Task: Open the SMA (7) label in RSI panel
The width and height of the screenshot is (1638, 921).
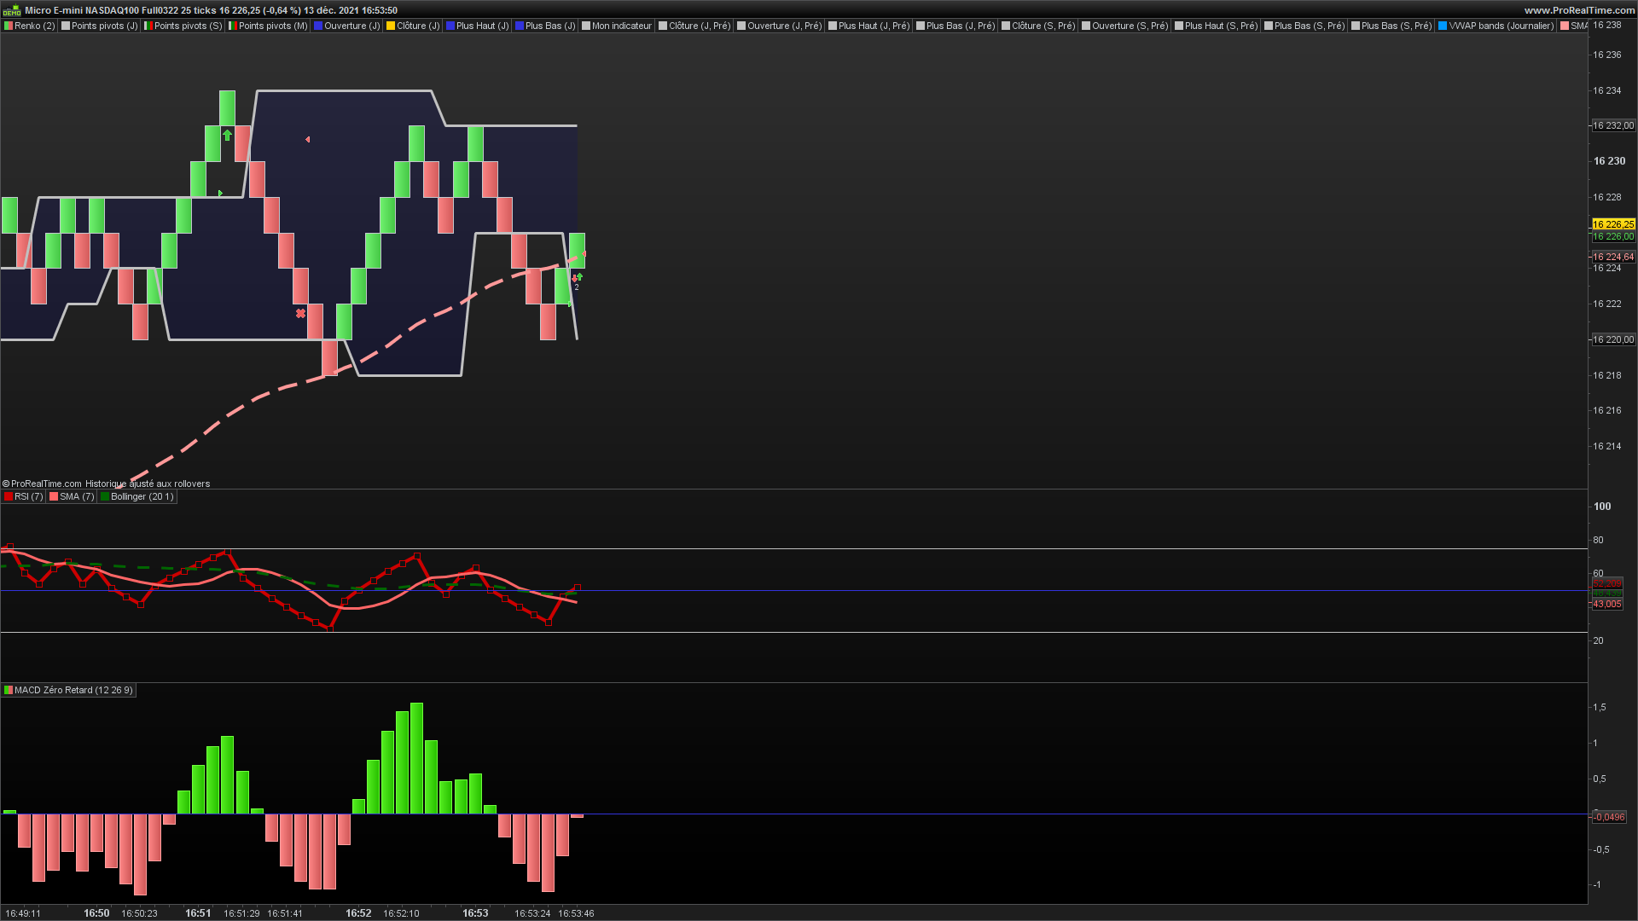Action: [77, 496]
